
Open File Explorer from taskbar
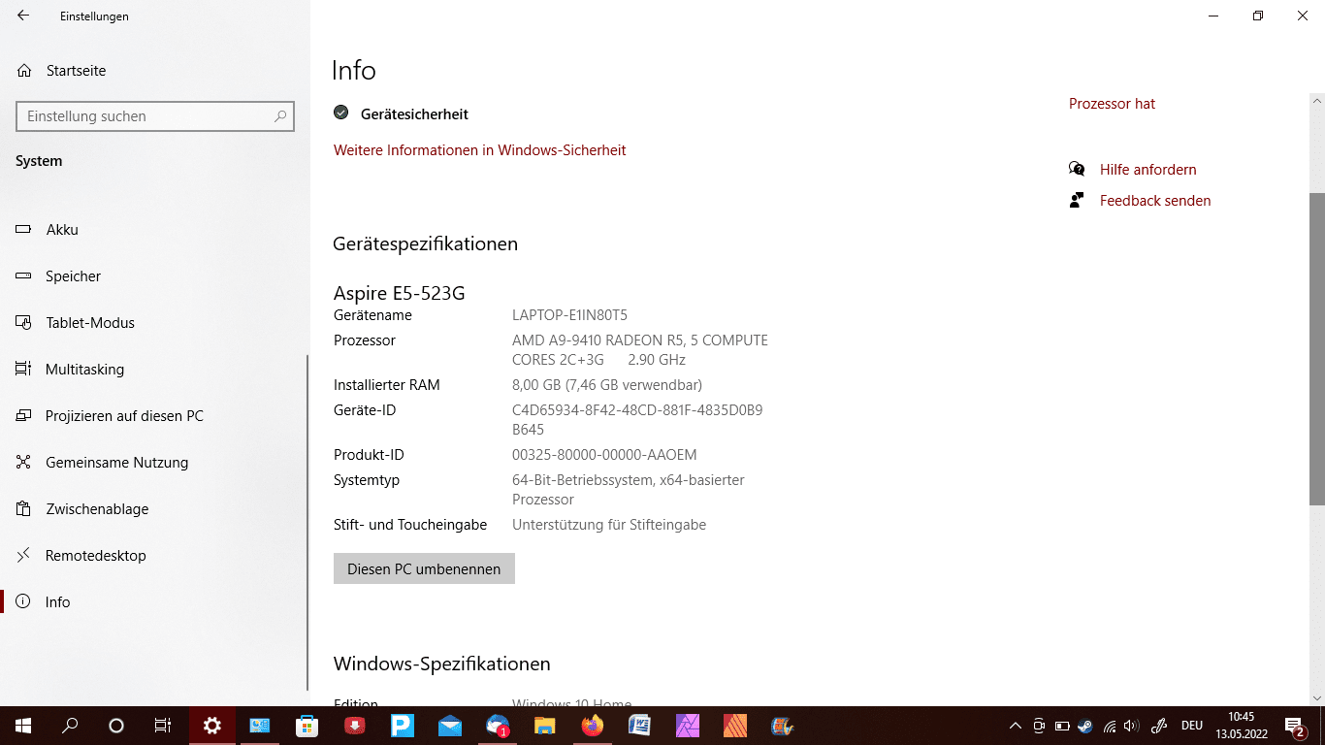click(x=545, y=726)
